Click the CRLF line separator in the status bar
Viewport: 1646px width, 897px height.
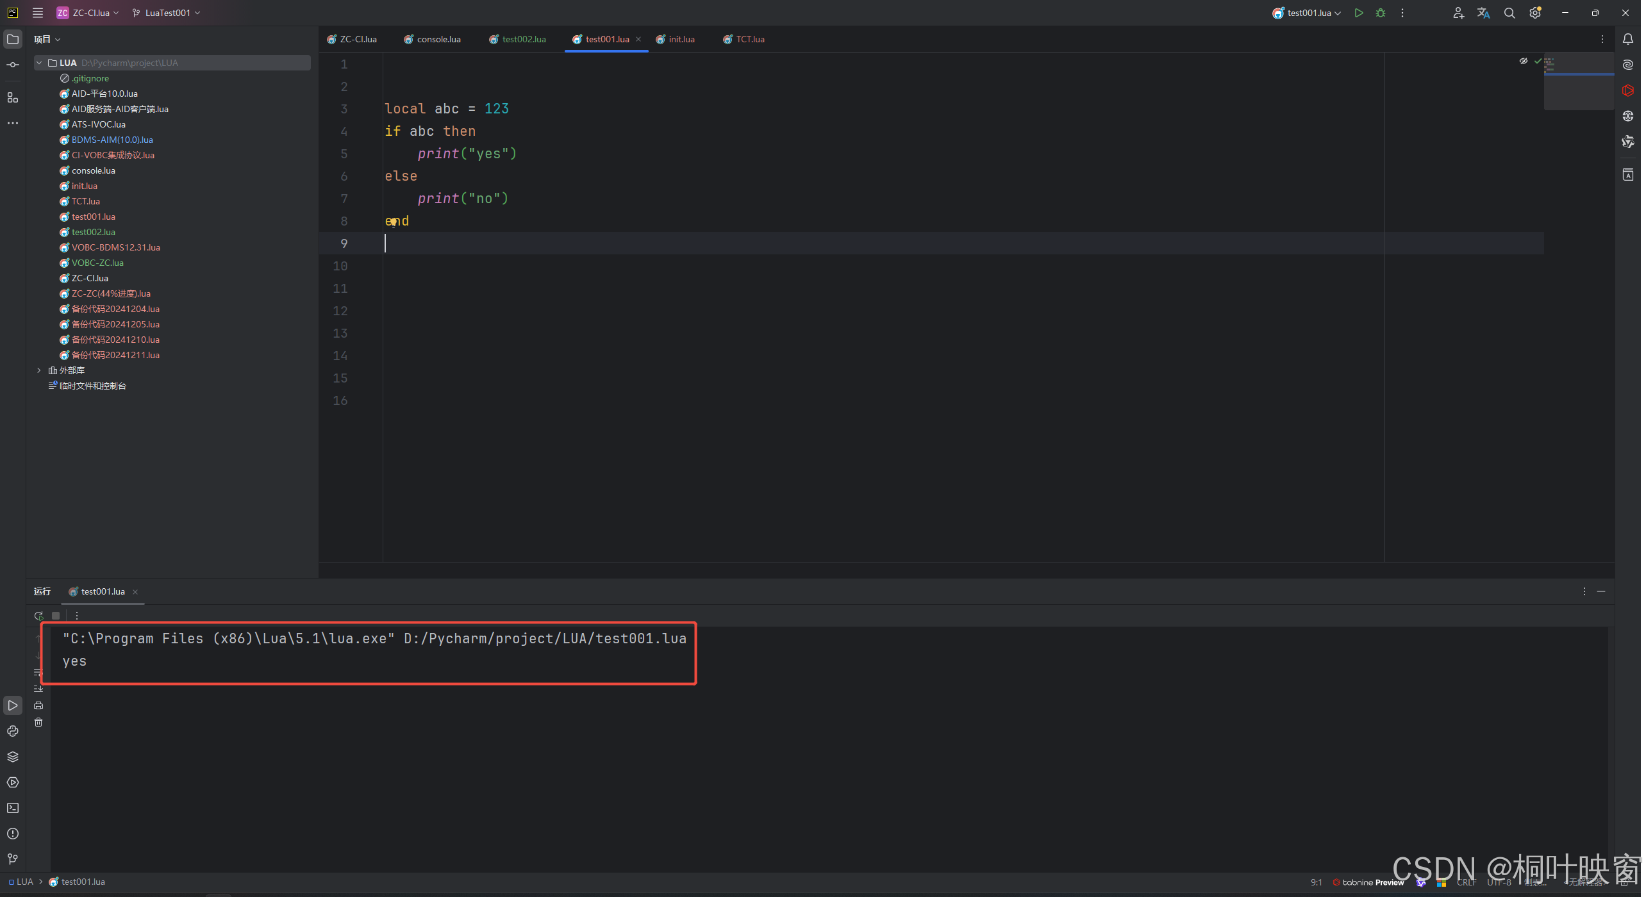coord(1466,882)
